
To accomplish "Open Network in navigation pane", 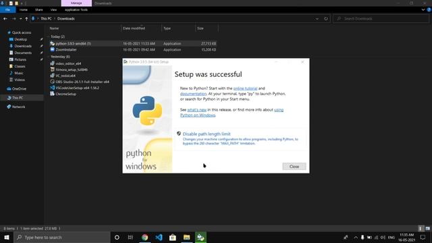I will click(x=18, y=107).
